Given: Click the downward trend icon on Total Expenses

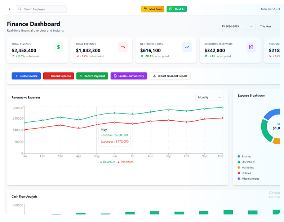Looking at the screenshot, I should pos(123,47).
